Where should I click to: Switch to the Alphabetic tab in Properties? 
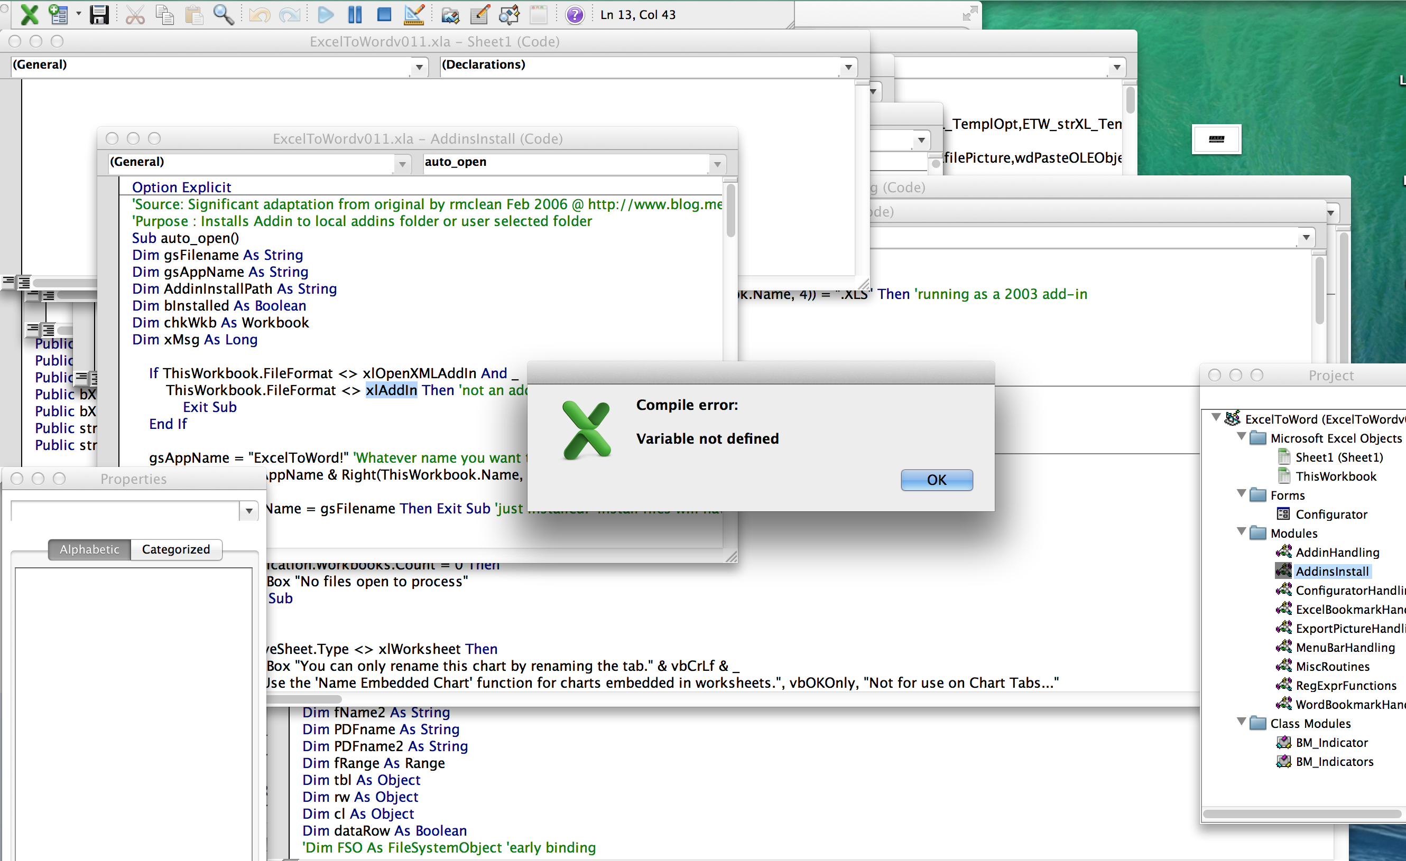pyautogui.click(x=89, y=549)
